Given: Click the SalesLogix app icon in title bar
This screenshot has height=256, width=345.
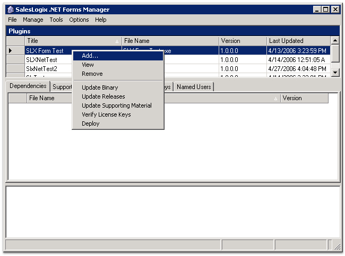Looking at the screenshot, I should pos(10,10).
